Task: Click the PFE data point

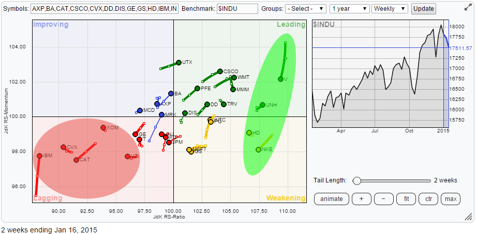Action: [197, 88]
